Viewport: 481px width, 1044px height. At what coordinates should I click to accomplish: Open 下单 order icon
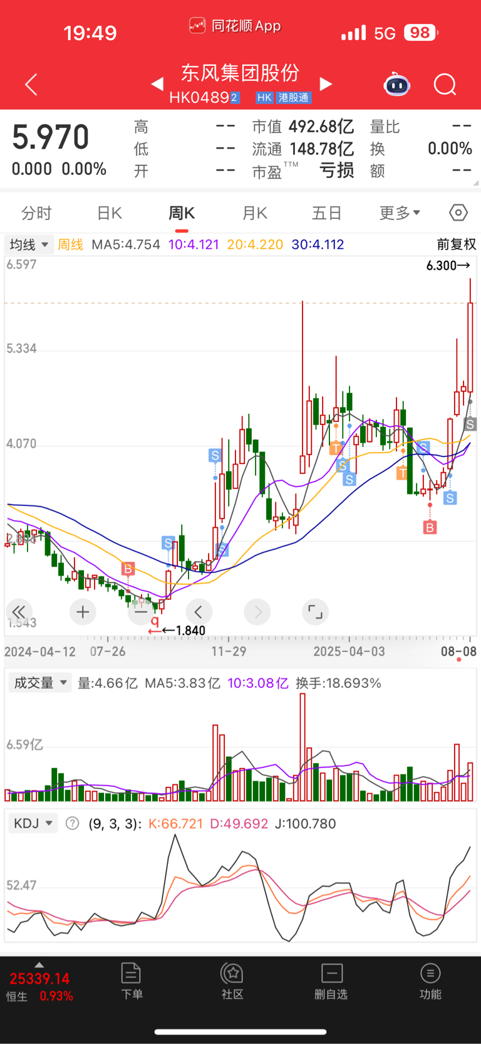(x=132, y=981)
